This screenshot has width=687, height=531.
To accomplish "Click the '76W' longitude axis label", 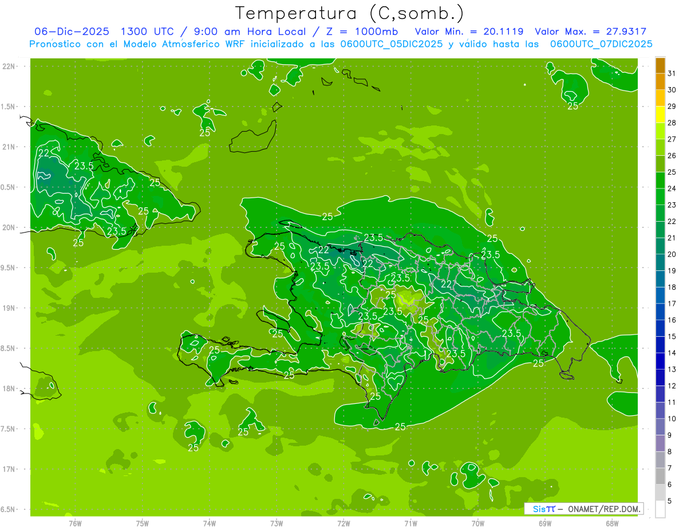I will pyautogui.click(x=75, y=523).
